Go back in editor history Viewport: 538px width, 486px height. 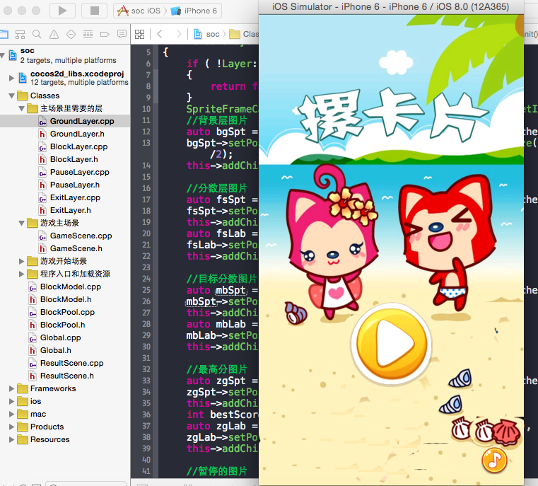[x=160, y=34]
